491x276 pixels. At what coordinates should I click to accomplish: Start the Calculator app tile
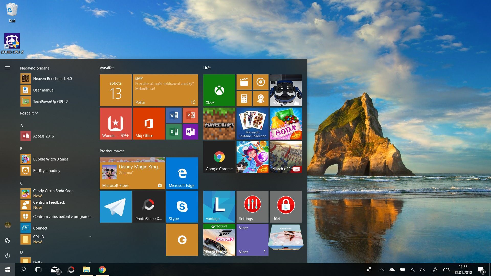[244, 98]
